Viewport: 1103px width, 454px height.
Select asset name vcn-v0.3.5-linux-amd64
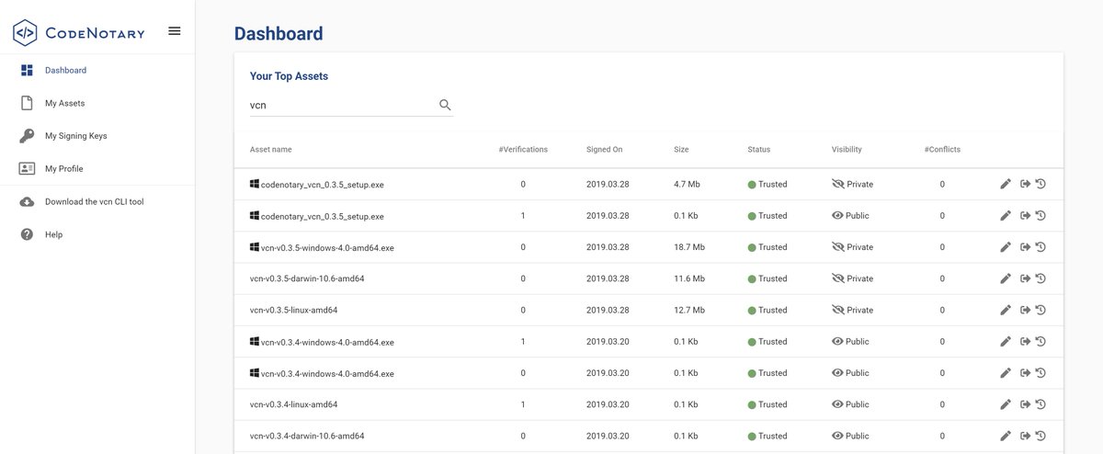pos(293,311)
